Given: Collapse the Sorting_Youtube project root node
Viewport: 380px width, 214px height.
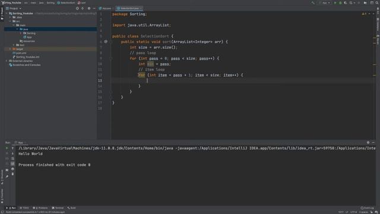Looking at the screenshot, I should pos(7,13).
